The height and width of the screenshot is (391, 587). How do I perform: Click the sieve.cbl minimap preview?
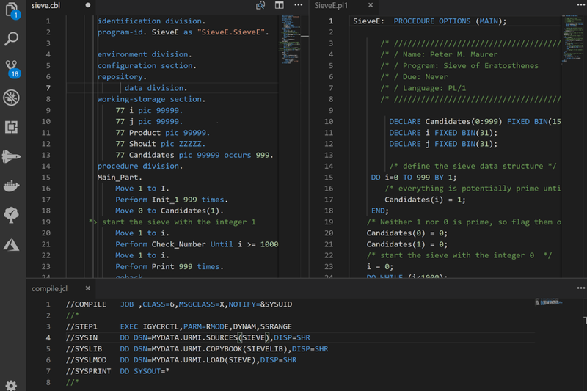pos(290,40)
